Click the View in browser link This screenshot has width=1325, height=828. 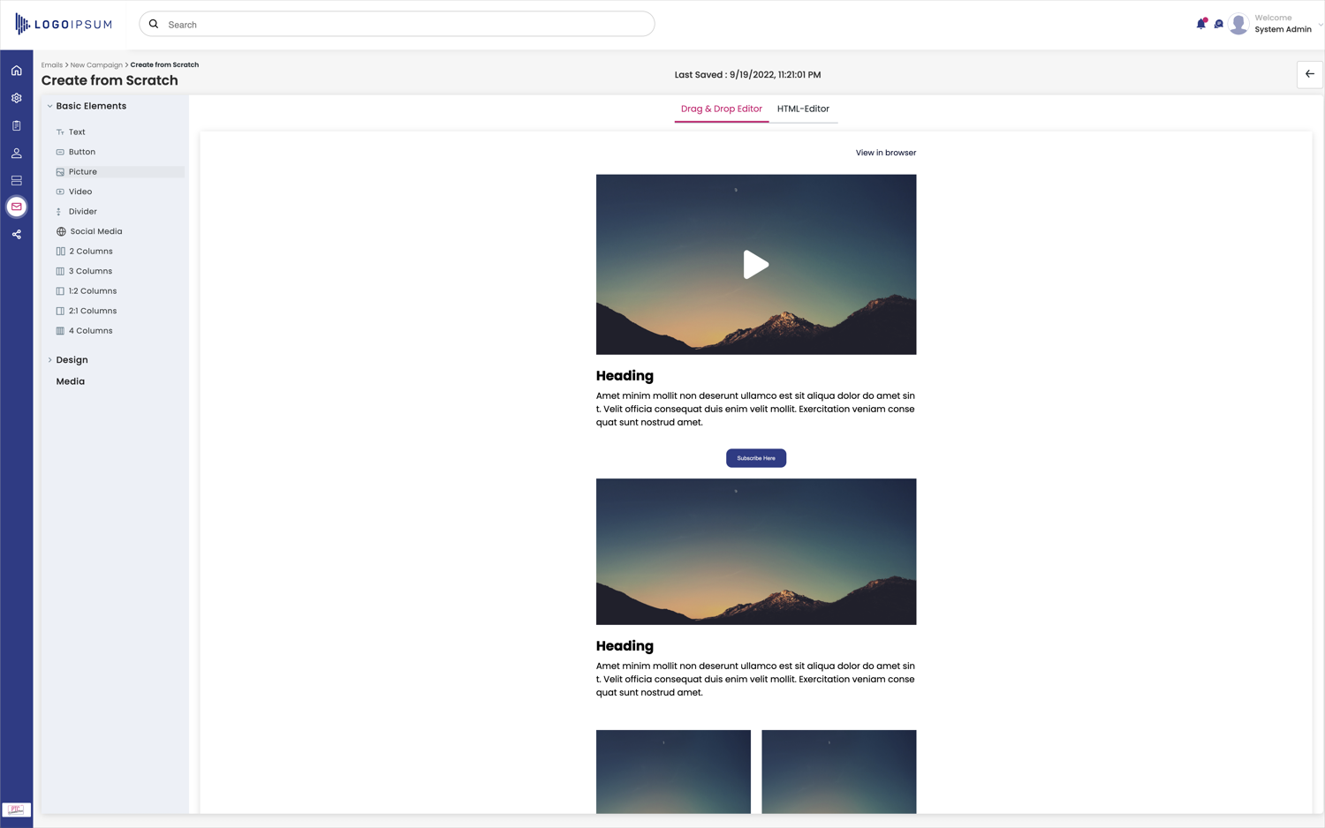tap(885, 152)
